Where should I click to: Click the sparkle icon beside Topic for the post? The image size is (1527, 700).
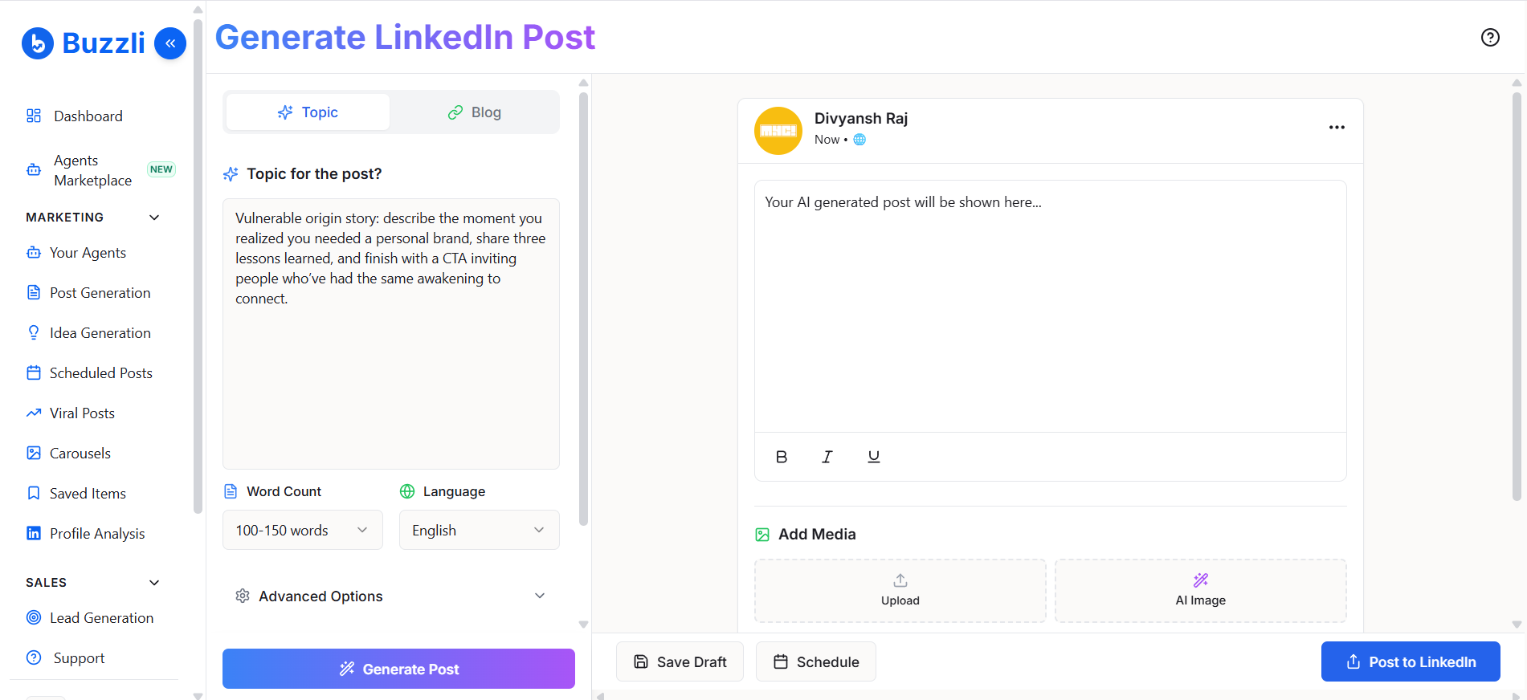tap(231, 174)
